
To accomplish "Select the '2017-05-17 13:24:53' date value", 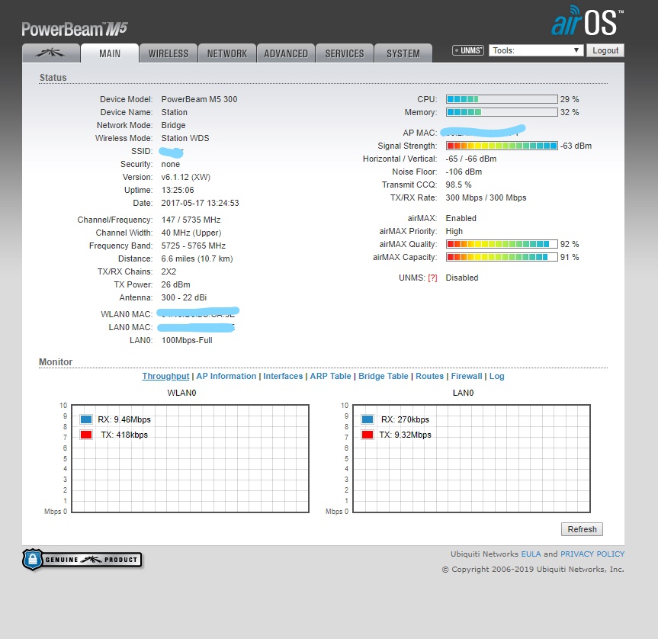I will pos(200,203).
